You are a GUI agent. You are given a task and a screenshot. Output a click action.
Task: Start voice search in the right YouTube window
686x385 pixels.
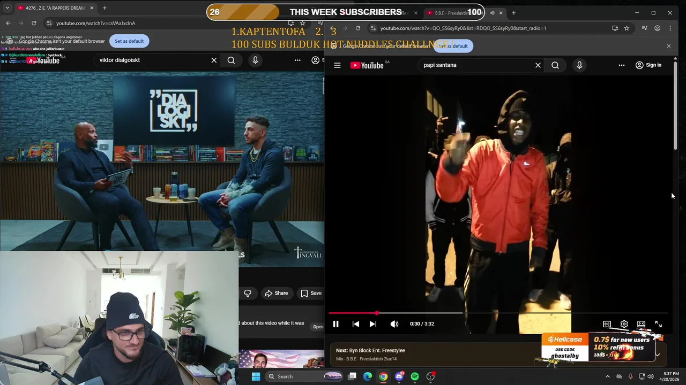579,65
